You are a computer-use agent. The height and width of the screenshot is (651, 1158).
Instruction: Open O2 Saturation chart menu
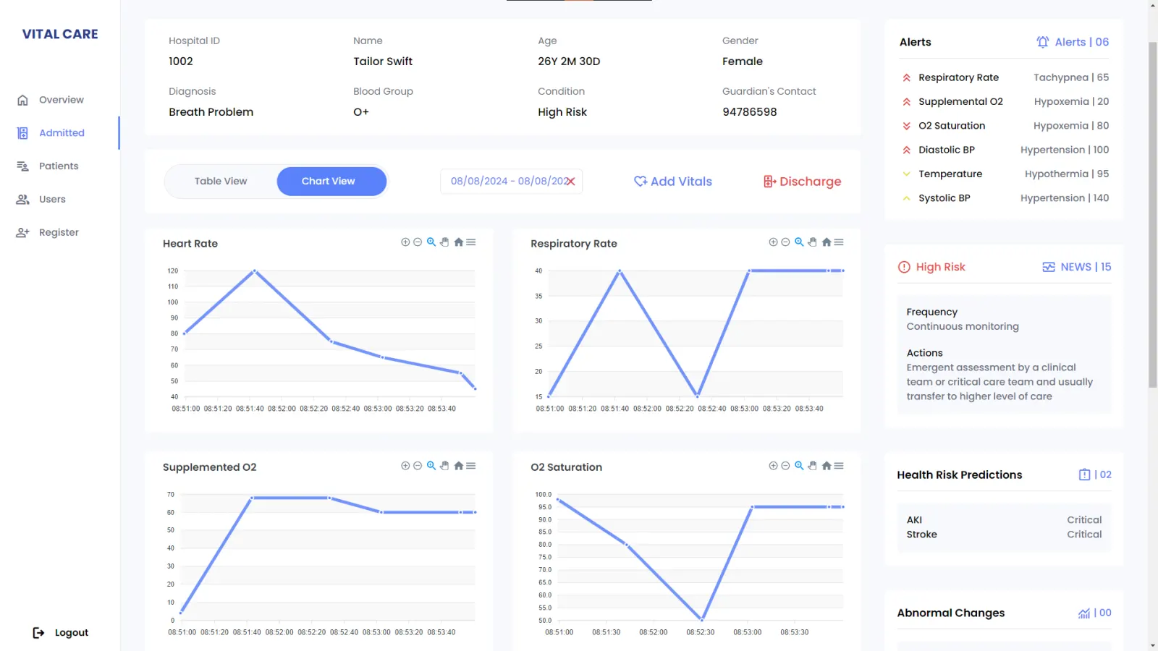(x=839, y=466)
